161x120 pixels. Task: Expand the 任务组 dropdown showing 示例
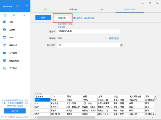(83, 38)
